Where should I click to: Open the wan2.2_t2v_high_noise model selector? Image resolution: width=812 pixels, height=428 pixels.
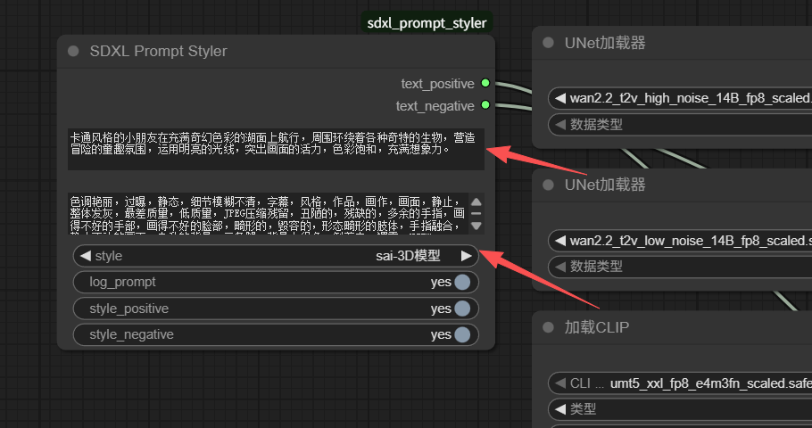(687, 98)
